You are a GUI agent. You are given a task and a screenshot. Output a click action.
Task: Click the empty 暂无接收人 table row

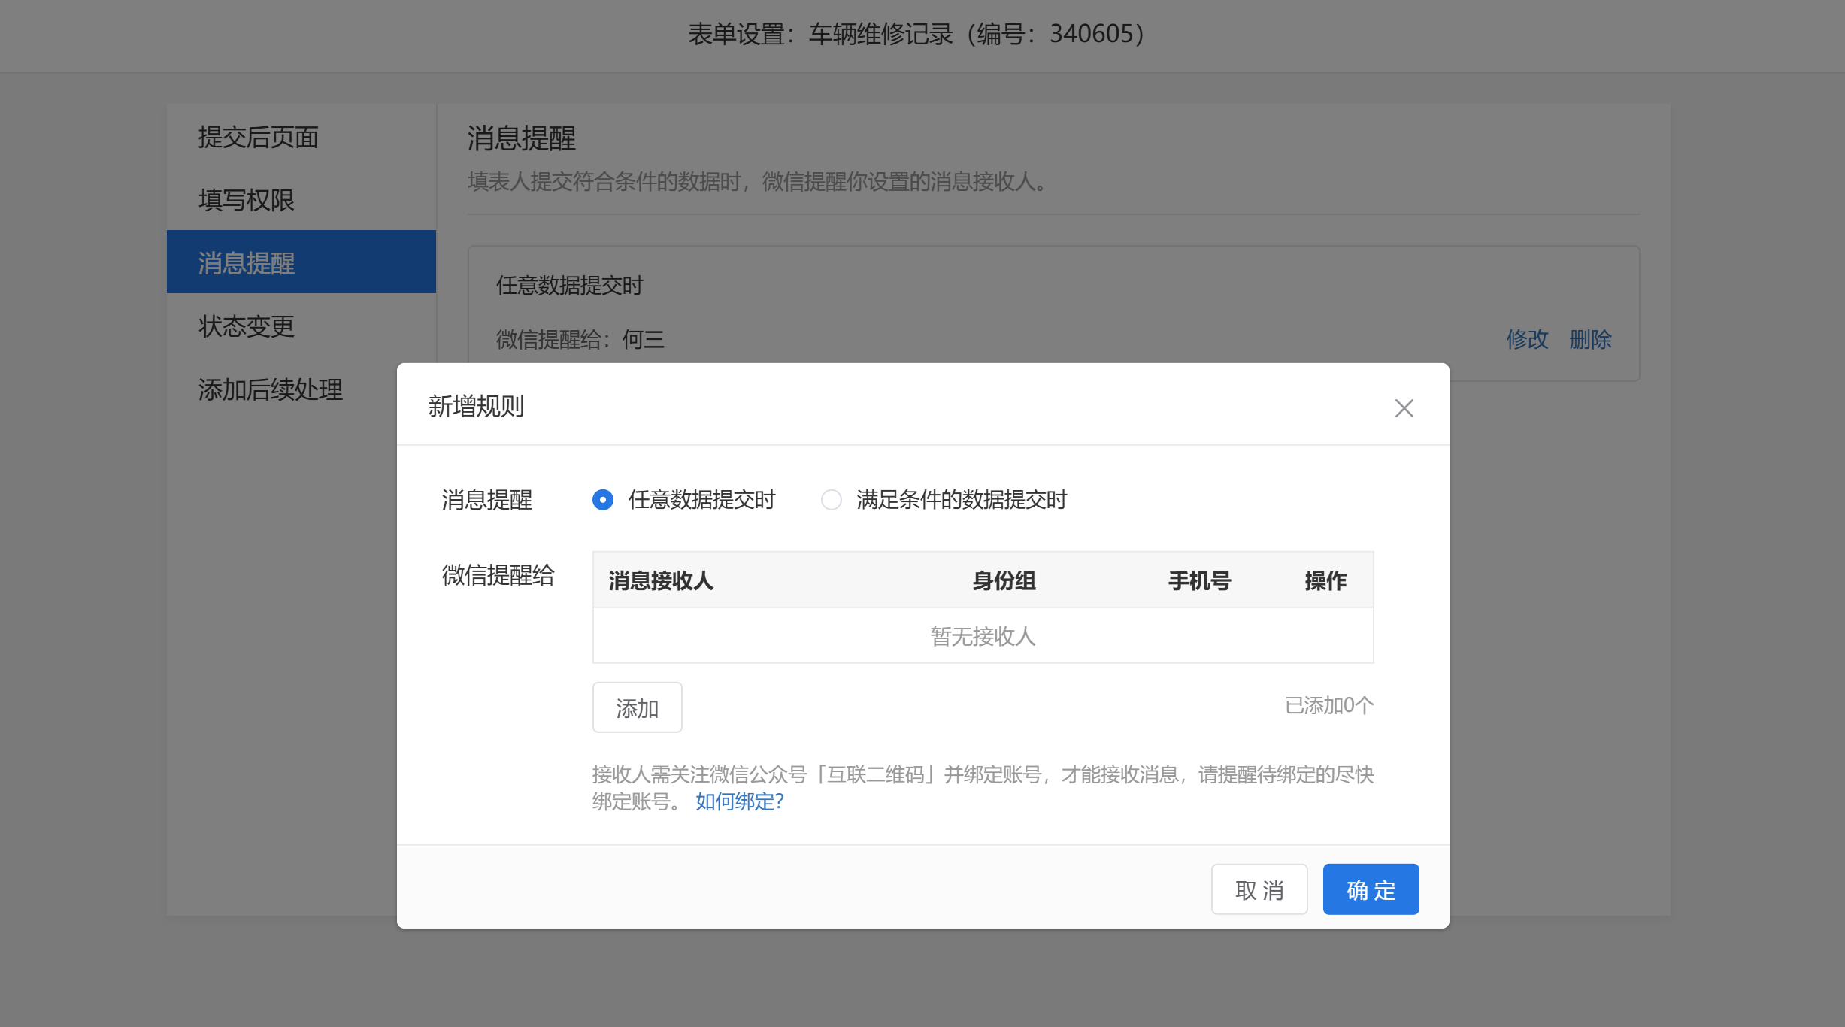(983, 636)
